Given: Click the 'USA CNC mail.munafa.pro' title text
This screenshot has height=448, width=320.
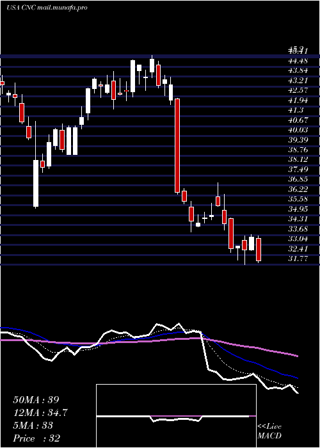Looking at the screenshot, I should click(47, 8).
